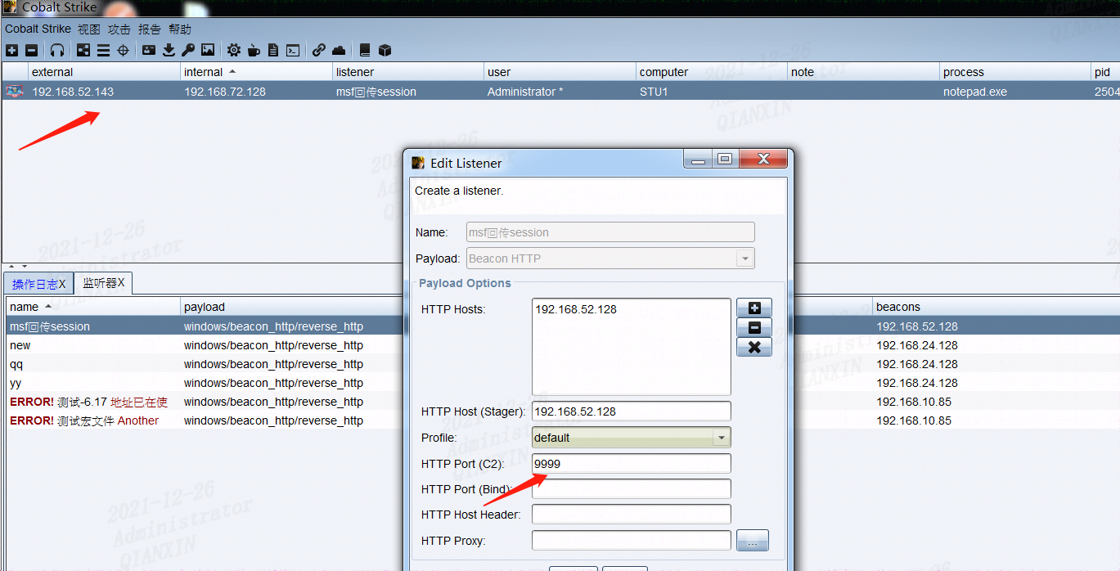Open the 报告 menu
Screen dimensions: 1120x571
(150, 29)
